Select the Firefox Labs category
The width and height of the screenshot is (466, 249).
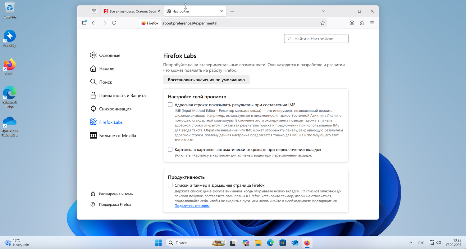pos(106,122)
